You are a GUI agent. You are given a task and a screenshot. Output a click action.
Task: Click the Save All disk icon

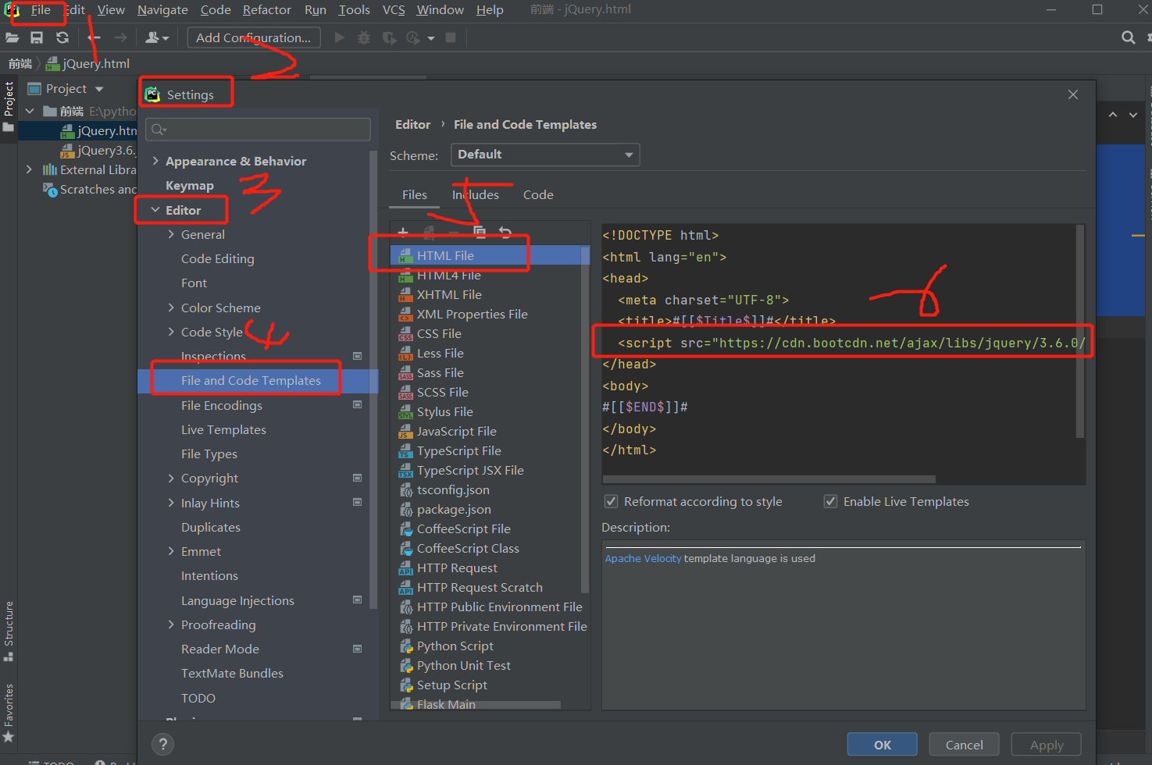pyautogui.click(x=37, y=37)
